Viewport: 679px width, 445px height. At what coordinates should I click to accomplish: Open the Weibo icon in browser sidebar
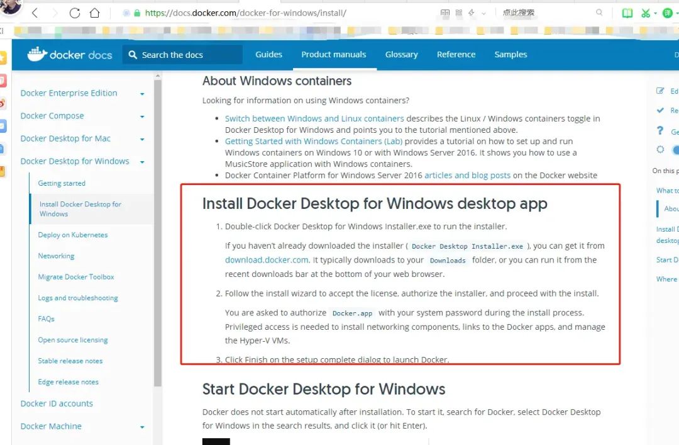click(3, 103)
